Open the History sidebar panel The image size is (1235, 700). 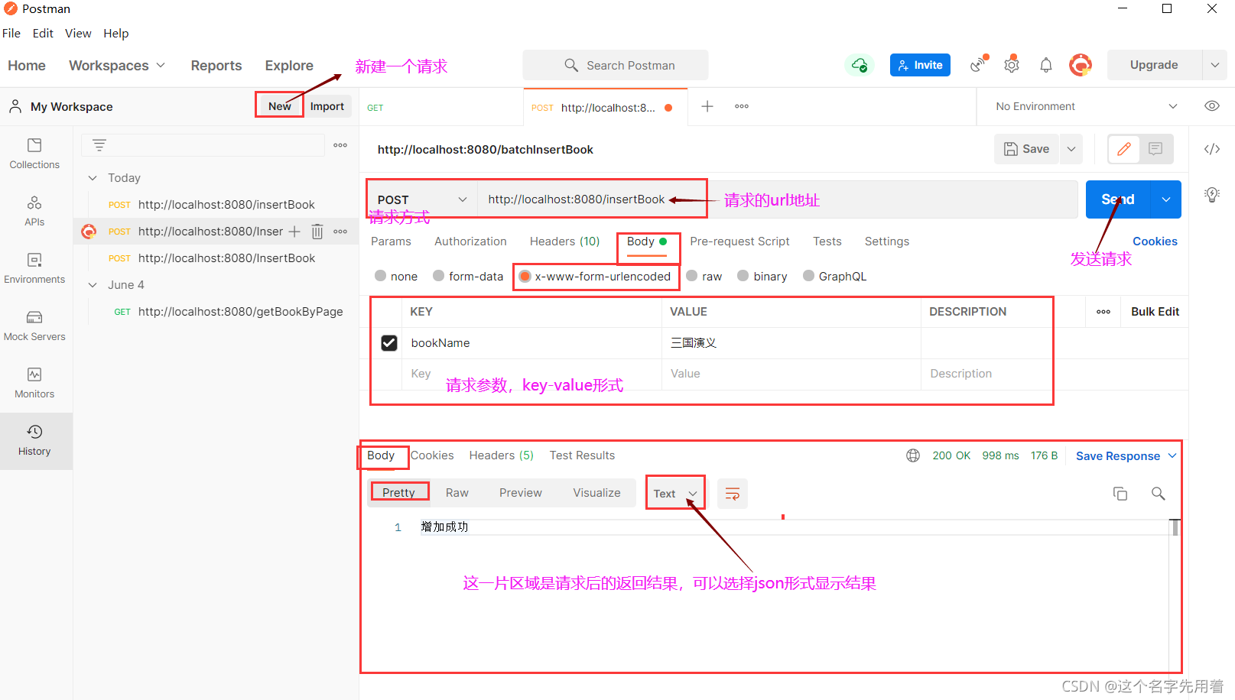coord(34,440)
